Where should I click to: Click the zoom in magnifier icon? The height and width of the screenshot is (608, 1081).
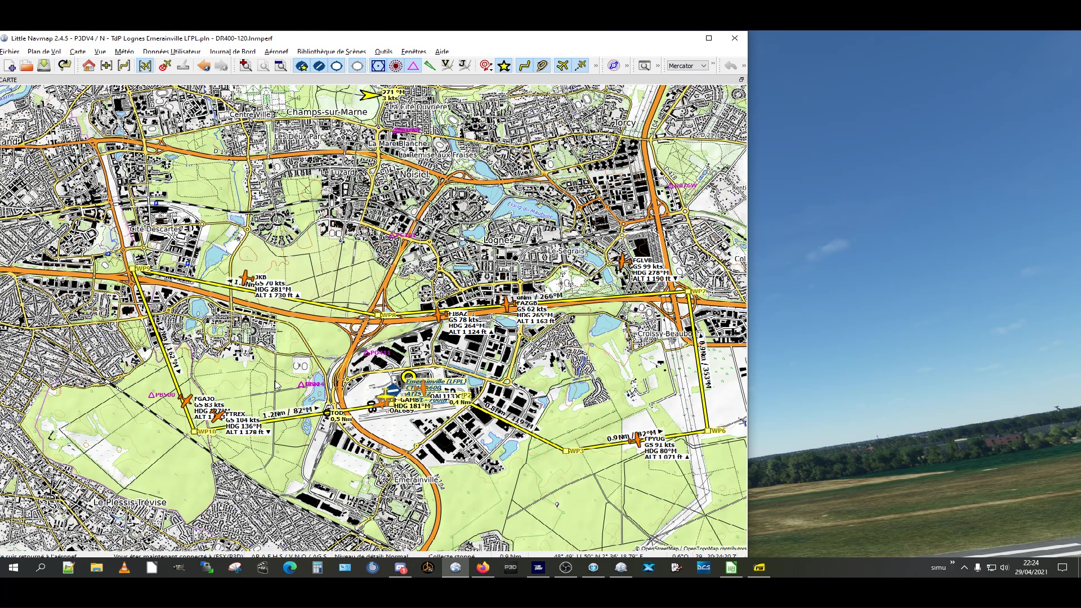[245, 66]
